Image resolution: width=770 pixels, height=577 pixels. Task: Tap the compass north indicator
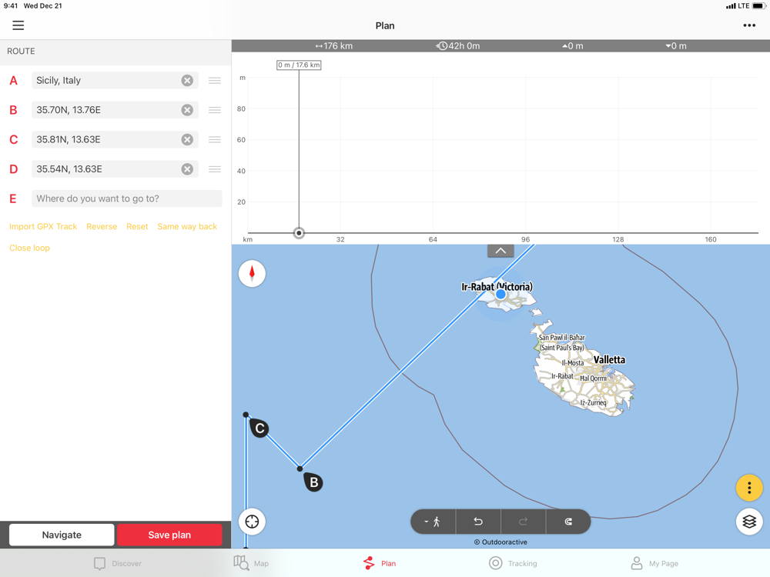coord(252,273)
